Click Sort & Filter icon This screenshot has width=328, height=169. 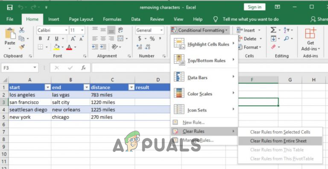(287, 30)
